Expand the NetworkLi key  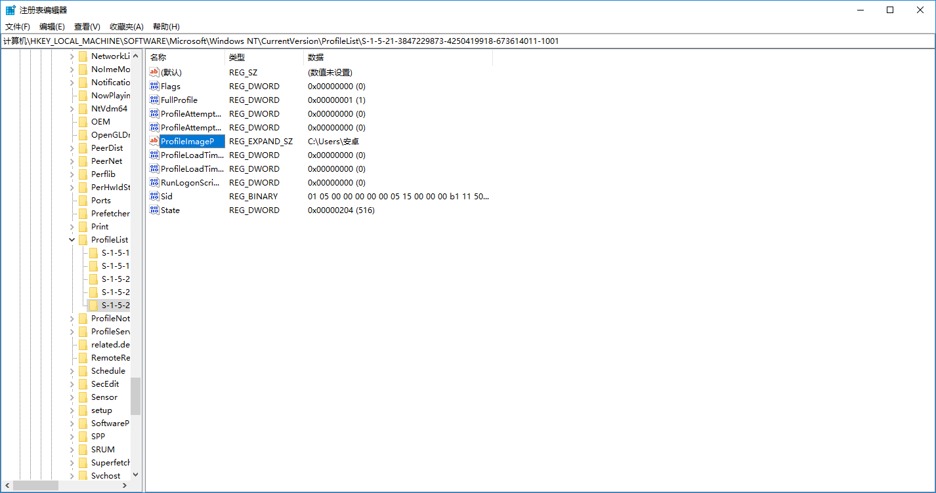[72, 56]
